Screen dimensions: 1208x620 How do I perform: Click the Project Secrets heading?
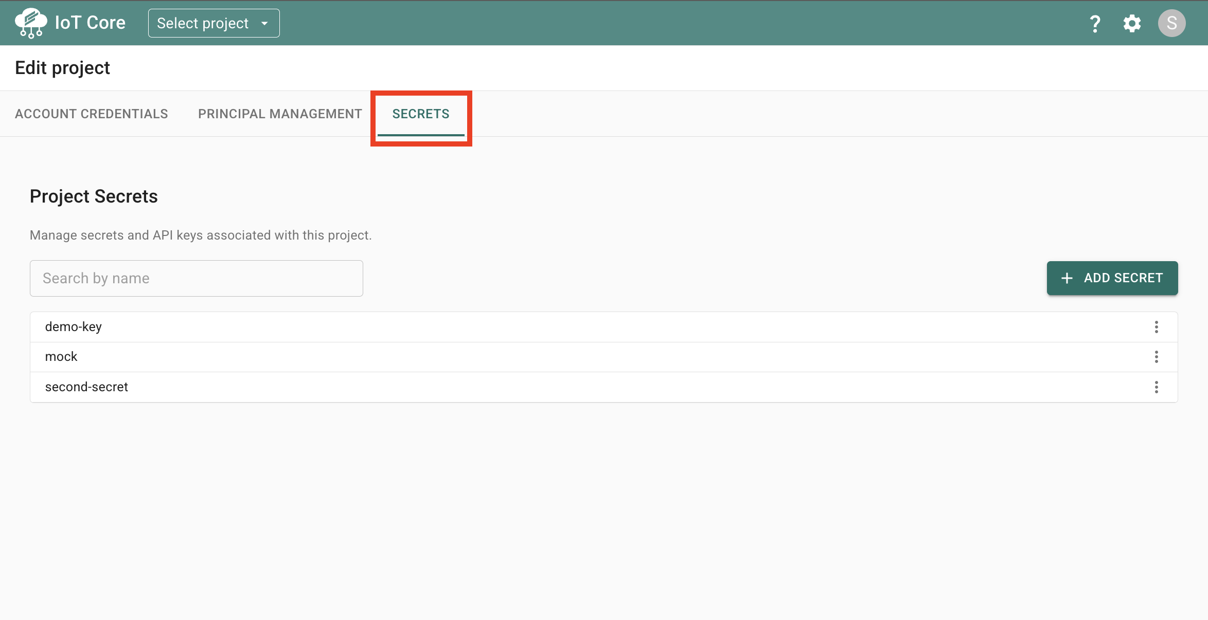(x=94, y=196)
